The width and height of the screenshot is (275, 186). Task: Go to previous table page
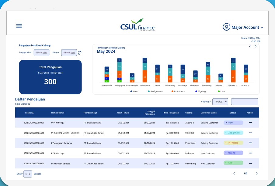point(234,173)
